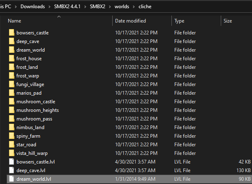
Task: Select the mushroom_pass folder name
Action: (35, 119)
